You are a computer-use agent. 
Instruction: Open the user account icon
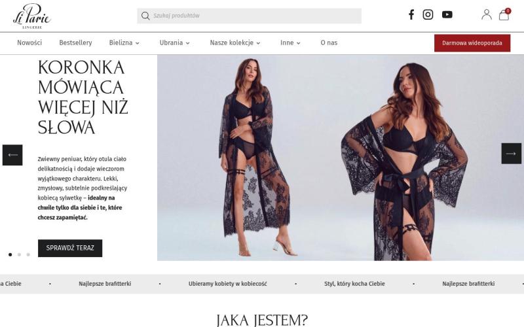tap(487, 14)
